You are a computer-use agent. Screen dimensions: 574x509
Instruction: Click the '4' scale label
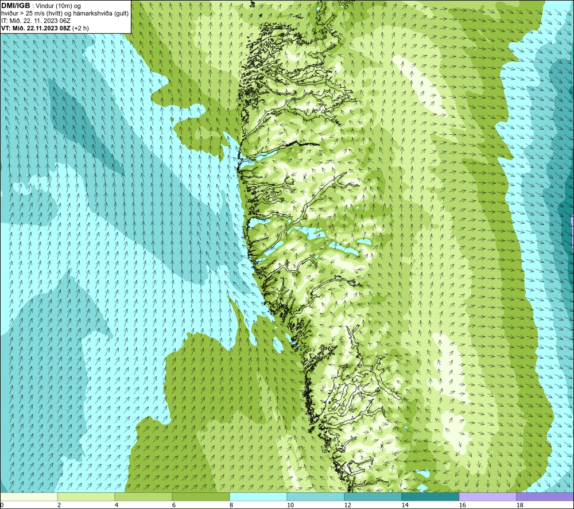117,505
